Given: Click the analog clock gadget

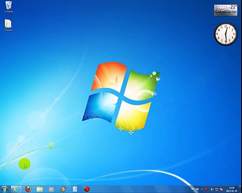Looking at the screenshot, I should coord(226,34).
